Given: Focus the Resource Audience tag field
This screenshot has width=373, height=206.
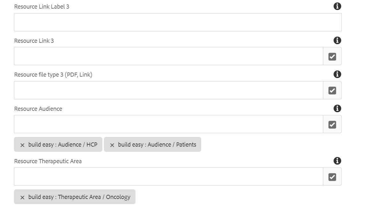Looking at the screenshot, I should (x=168, y=124).
